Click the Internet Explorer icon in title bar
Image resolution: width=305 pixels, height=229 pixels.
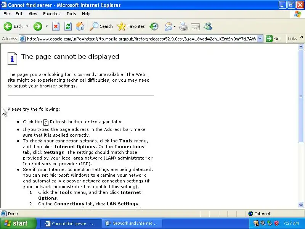click(x=4, y=5)
